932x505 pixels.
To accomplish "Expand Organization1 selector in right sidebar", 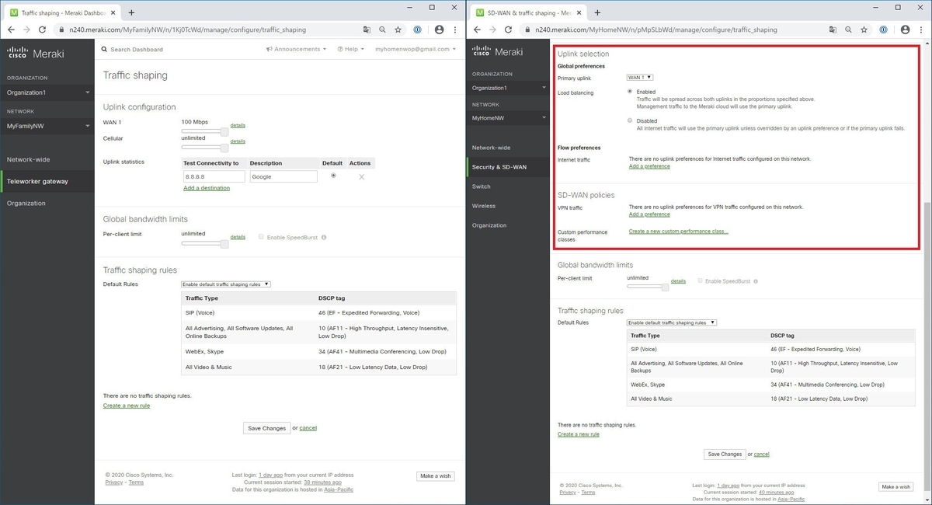I will pyautogui.click(x=508, y=88).
